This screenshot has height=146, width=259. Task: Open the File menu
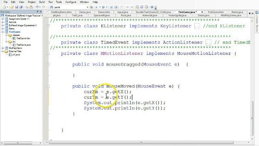point(5,2)
